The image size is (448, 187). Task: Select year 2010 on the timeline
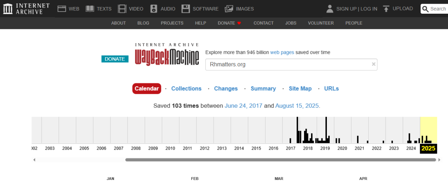(170, 148)
